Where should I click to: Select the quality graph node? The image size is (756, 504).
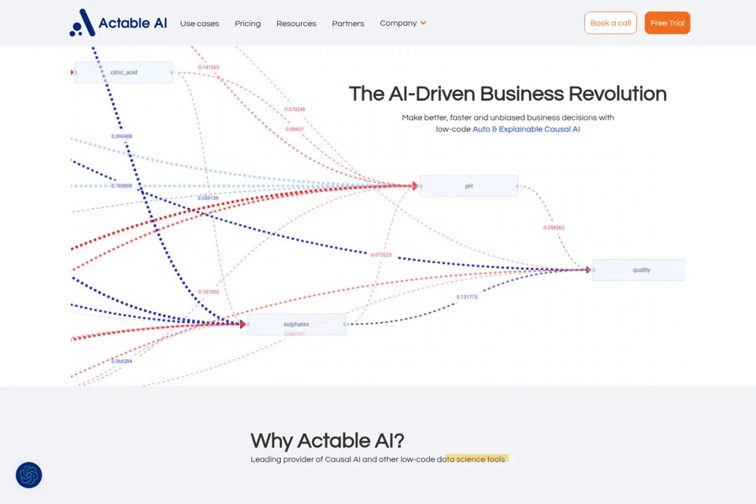coord(639,270)
